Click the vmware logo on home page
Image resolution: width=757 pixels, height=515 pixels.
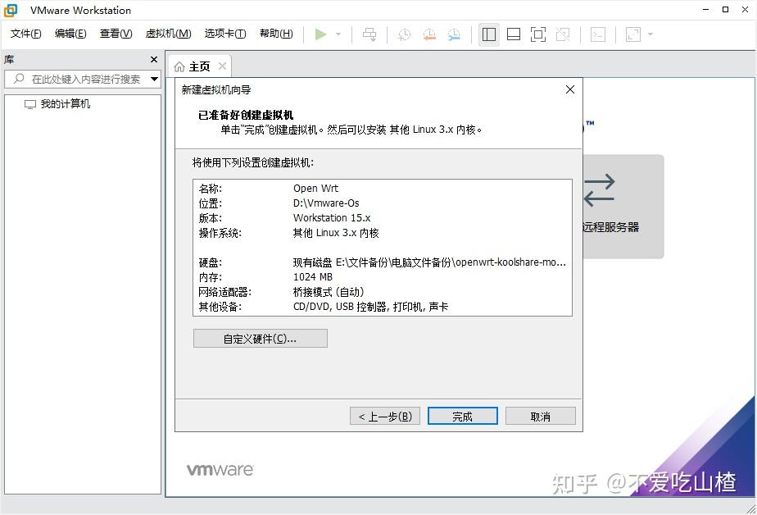(220, 470)
